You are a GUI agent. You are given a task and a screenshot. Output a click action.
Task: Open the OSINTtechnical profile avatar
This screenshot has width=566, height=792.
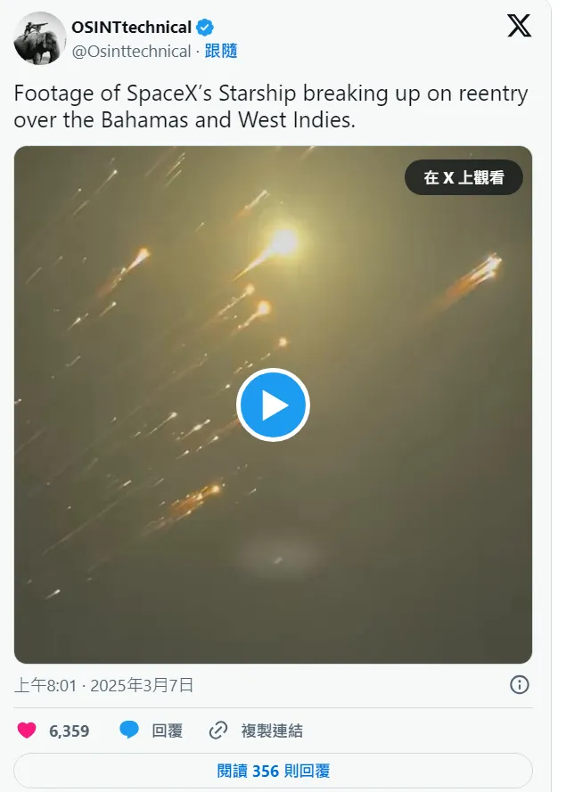pyautogui.click(x=39, y=38)
